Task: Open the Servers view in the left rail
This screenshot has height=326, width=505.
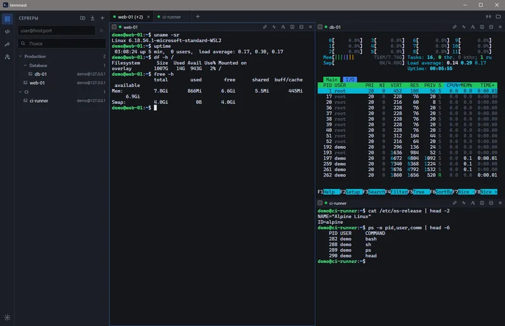Action: point(7,19)
